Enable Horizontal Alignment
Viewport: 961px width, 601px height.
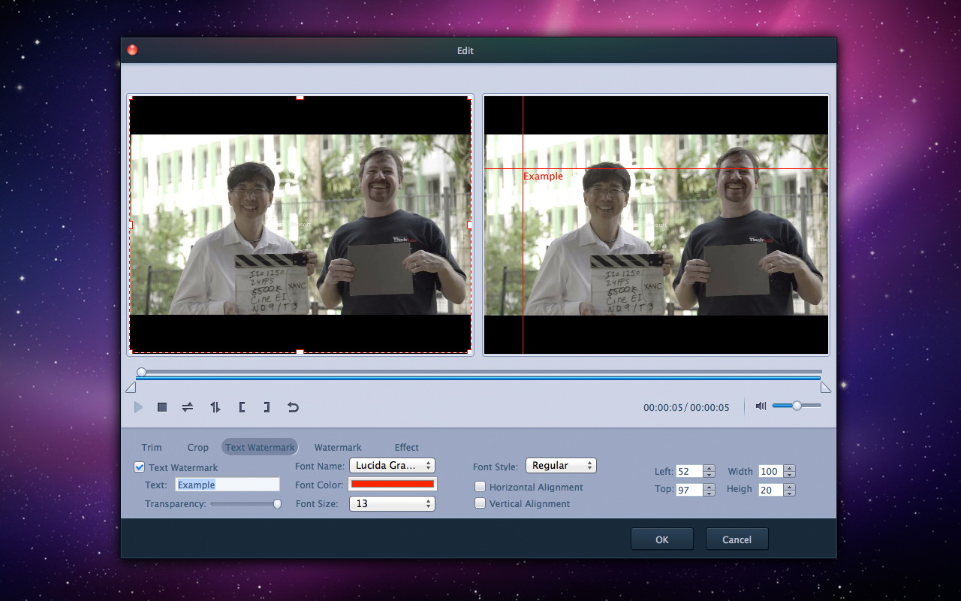[x=479, y=487]
